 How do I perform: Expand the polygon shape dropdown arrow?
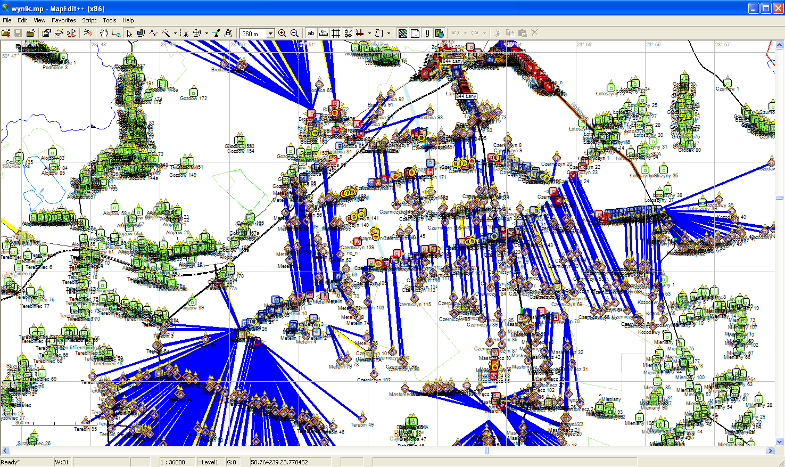coord(389,33)
